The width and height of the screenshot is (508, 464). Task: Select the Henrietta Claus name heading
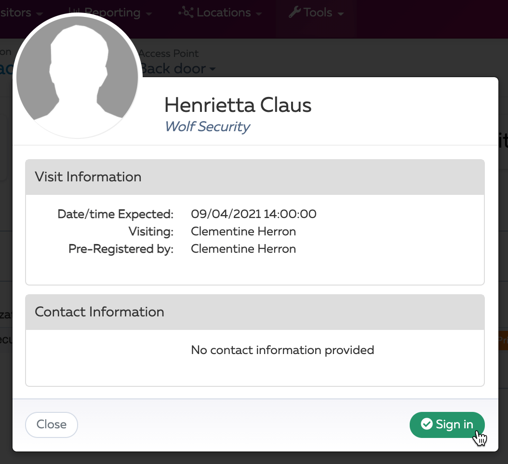(238, 105)
